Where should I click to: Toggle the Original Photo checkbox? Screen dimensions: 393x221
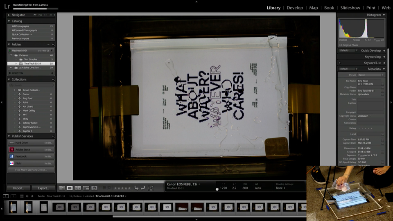(x=340, y=45)
